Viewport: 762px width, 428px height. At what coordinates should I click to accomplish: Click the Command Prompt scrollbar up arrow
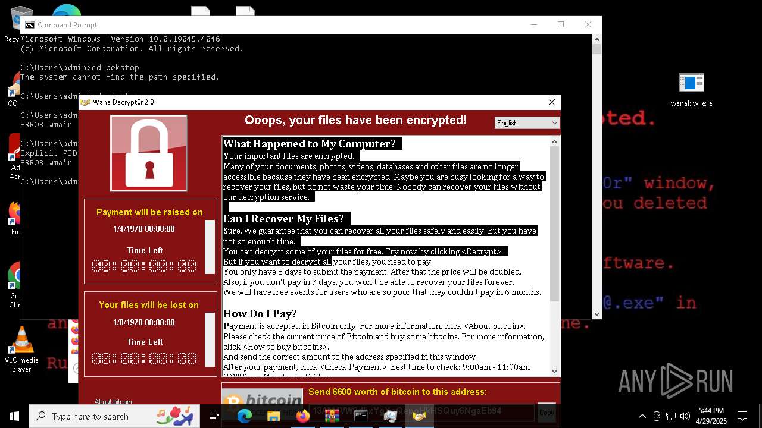tap(597, 39)
